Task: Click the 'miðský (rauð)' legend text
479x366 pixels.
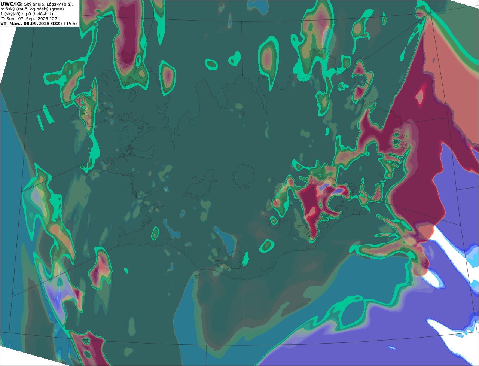Action: pyautogui.click(x=15, y=9)
